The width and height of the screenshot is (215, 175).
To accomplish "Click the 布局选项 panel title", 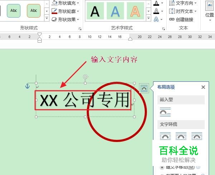I will click(166, 87).
